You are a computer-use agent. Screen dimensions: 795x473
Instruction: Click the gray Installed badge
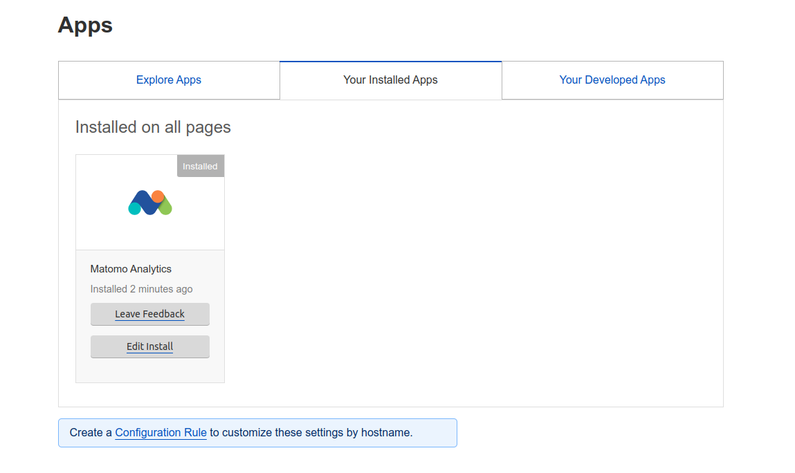pos(200,167)
